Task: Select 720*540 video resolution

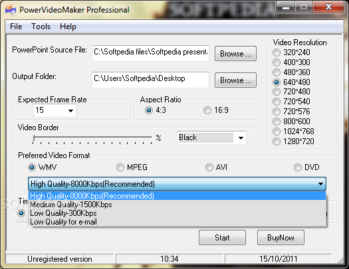Action: pyautogui.click(x=291, y=102)
